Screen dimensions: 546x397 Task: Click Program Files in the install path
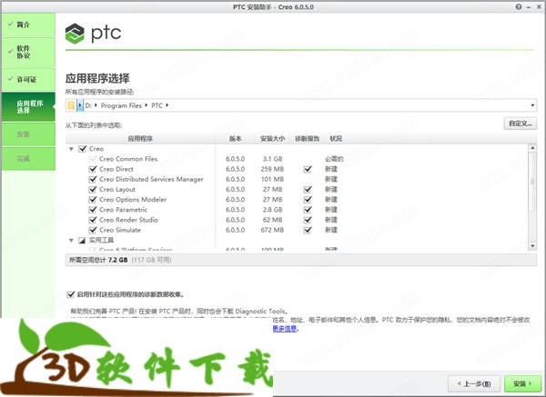pos(121,105)
